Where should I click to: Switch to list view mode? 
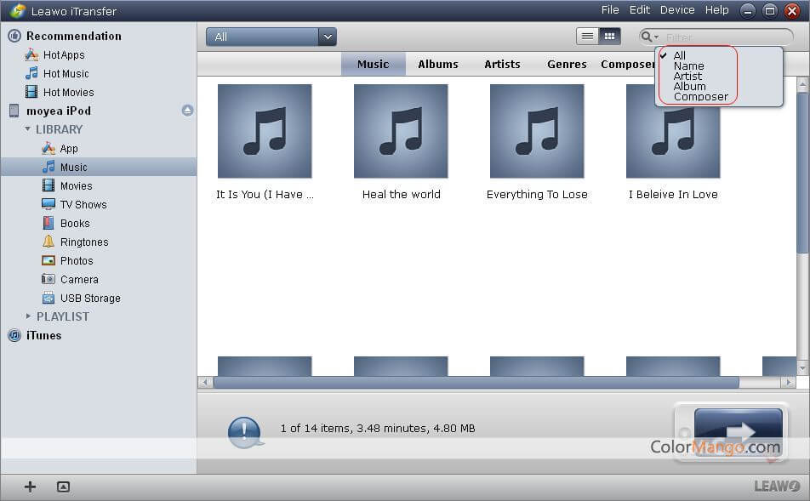[x=587, y=37]
